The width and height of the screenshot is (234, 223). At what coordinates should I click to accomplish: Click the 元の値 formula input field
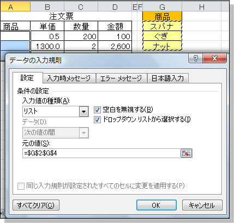point(101,153)
